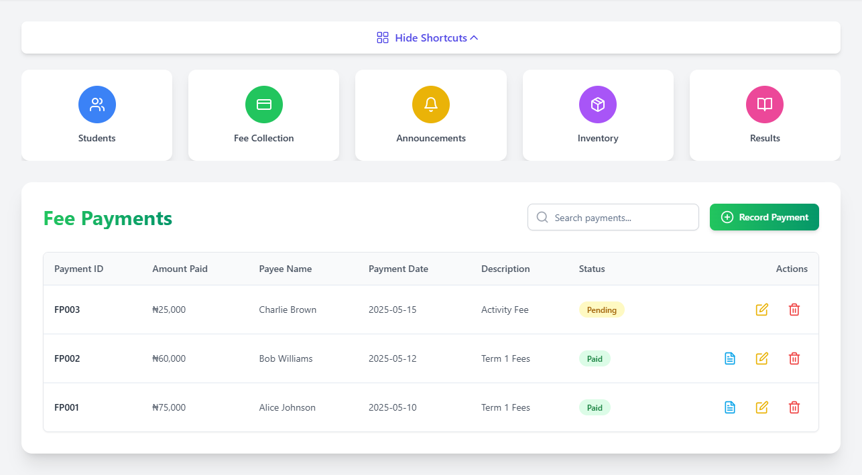862x475 pixels.
Task: Open the Inventory box icon
Action: point(598,105)
